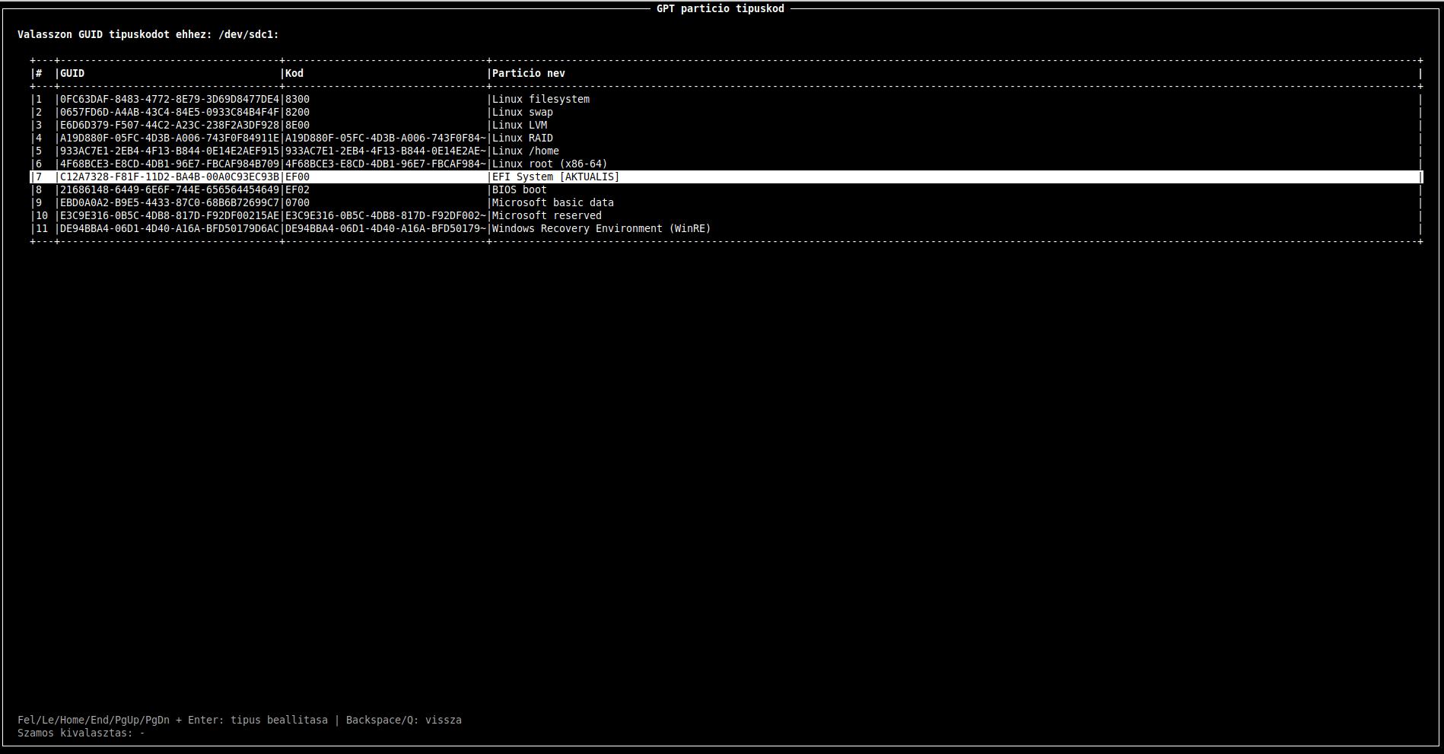Screen dimensions: 1444x754
Task: Click the Particio nev column header
Action: click(529, 73)
